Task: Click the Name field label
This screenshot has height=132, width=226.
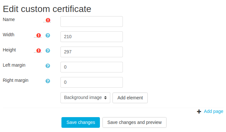Action: pos(9,19)
